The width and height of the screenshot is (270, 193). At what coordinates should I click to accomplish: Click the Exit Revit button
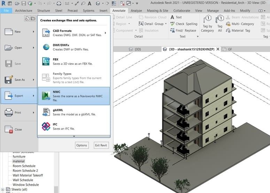[x=101, y=145]
